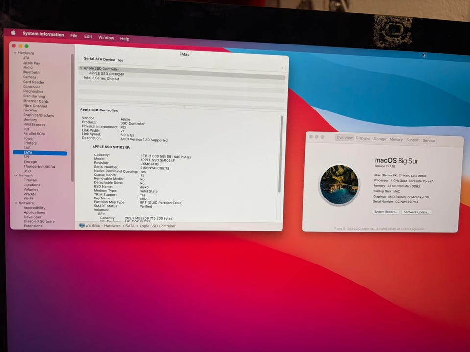Collapse the Hardware section in sidebar

coord(15,53)
